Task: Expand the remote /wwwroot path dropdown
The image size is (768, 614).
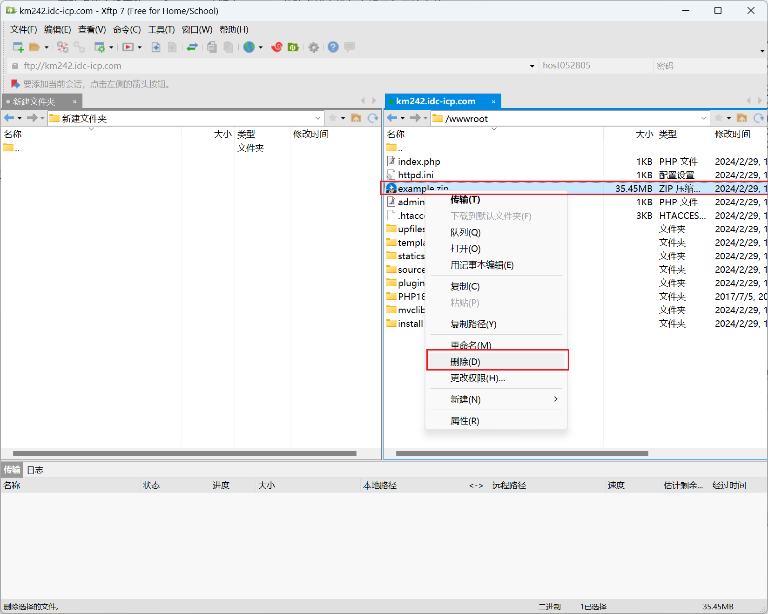Action: [703, 118]
